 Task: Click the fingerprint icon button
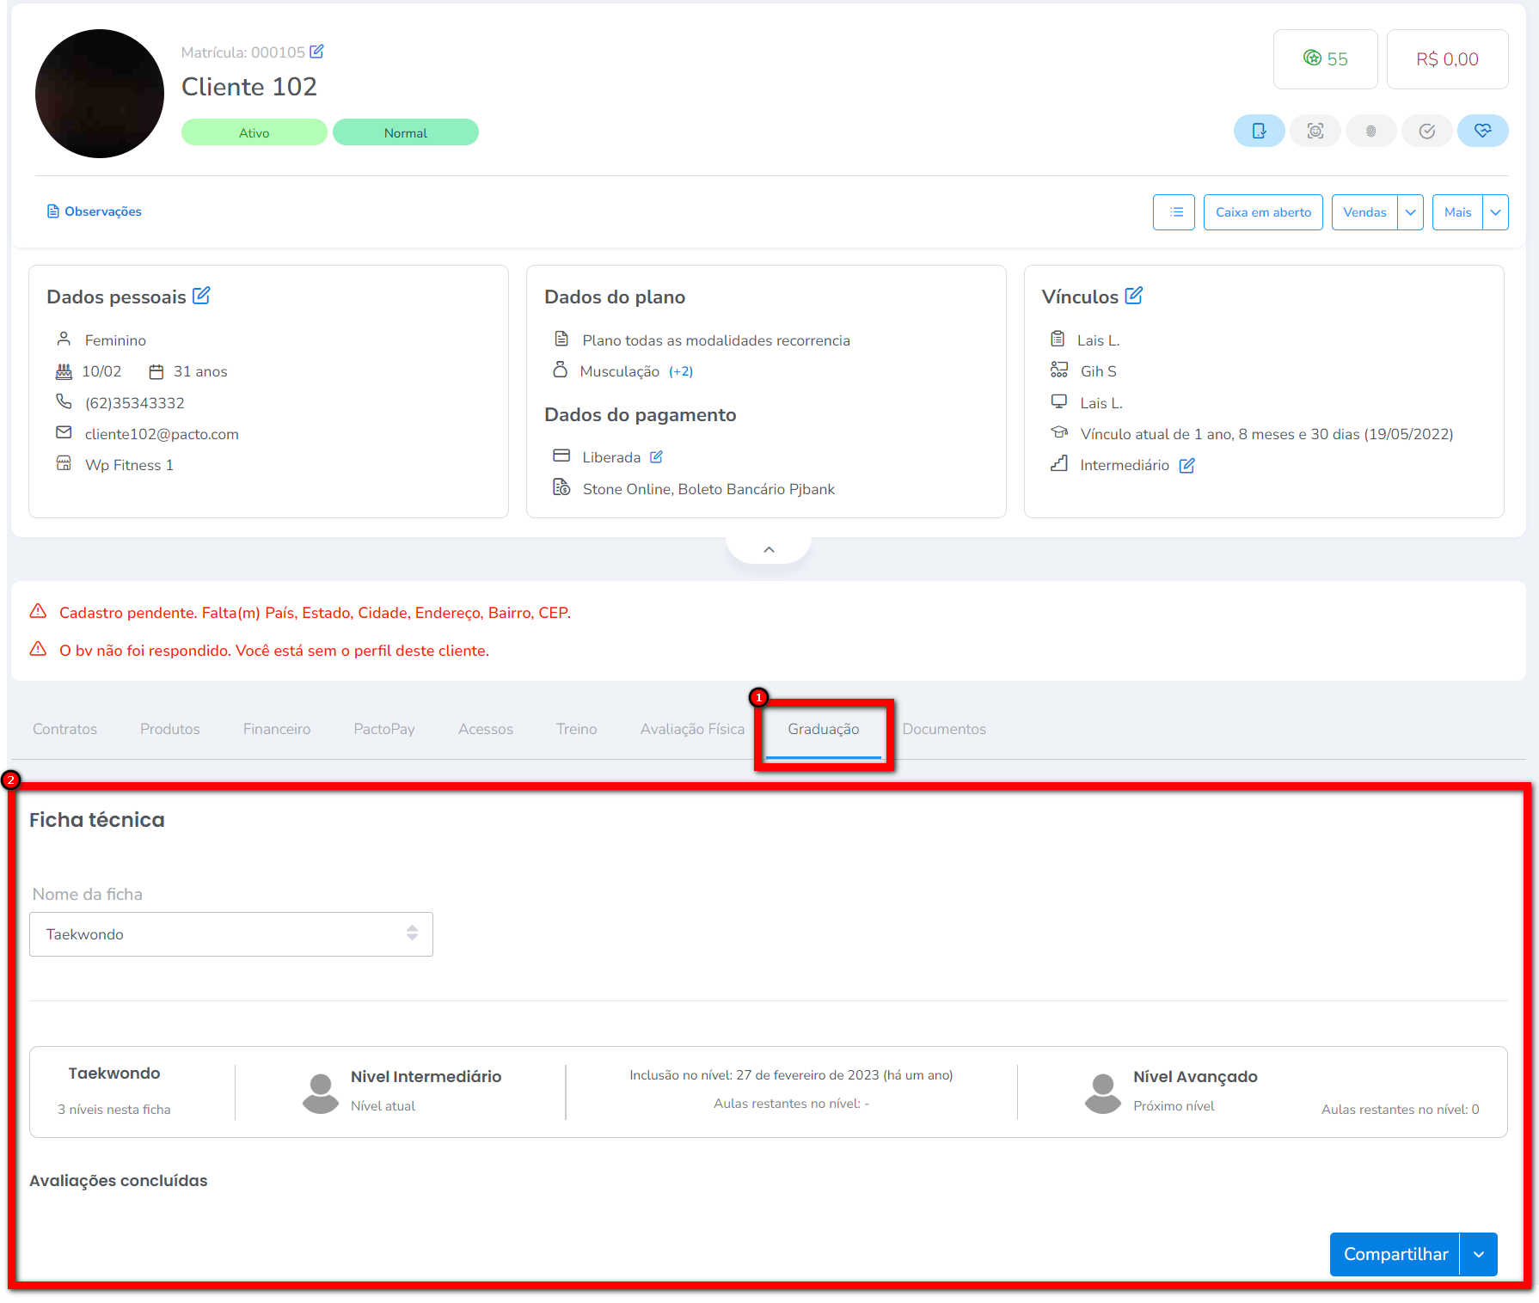click(x=1370, y=131)
